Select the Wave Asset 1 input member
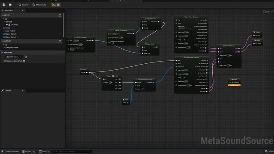Viewport: 274px width, 154px height. click(12, 37)
